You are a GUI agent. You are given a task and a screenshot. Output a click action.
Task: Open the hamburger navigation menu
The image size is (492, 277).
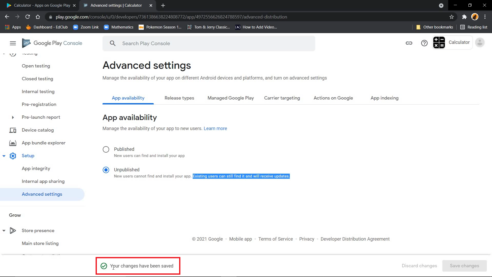(x=13, y=43)
